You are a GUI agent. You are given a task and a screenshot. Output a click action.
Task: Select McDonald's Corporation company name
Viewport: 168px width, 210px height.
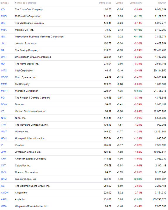click(28, 16)
